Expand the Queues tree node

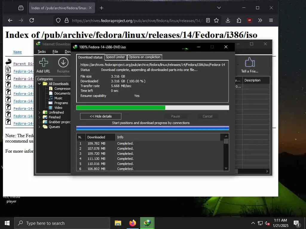[x=39, y=127]
